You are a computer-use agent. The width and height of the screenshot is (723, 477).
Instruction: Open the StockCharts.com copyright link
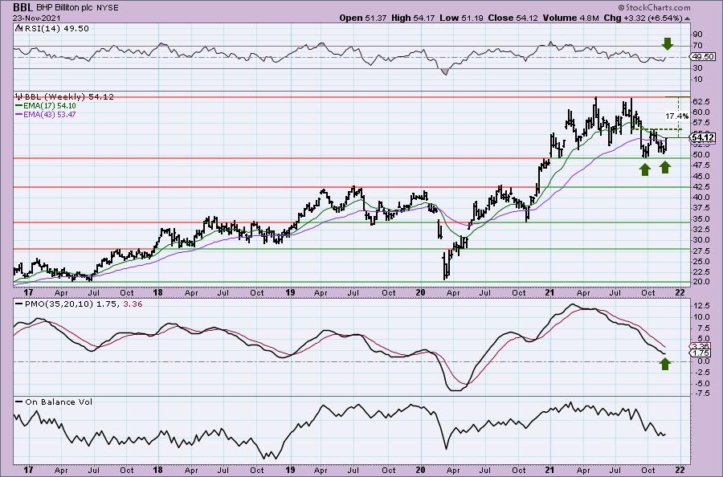tap(654, 7)
